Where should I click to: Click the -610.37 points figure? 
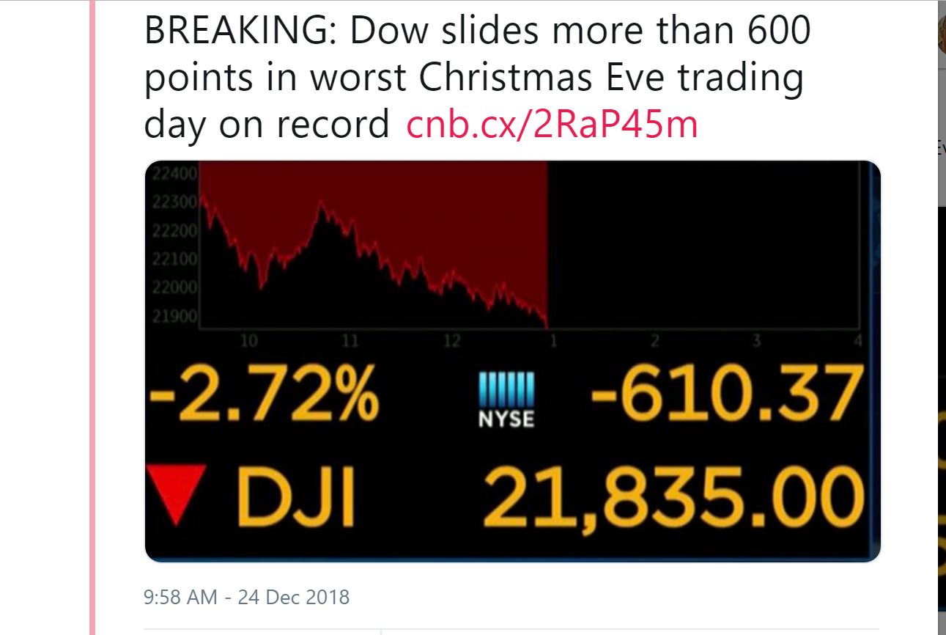pyautogui.click(x=723, y=396)
